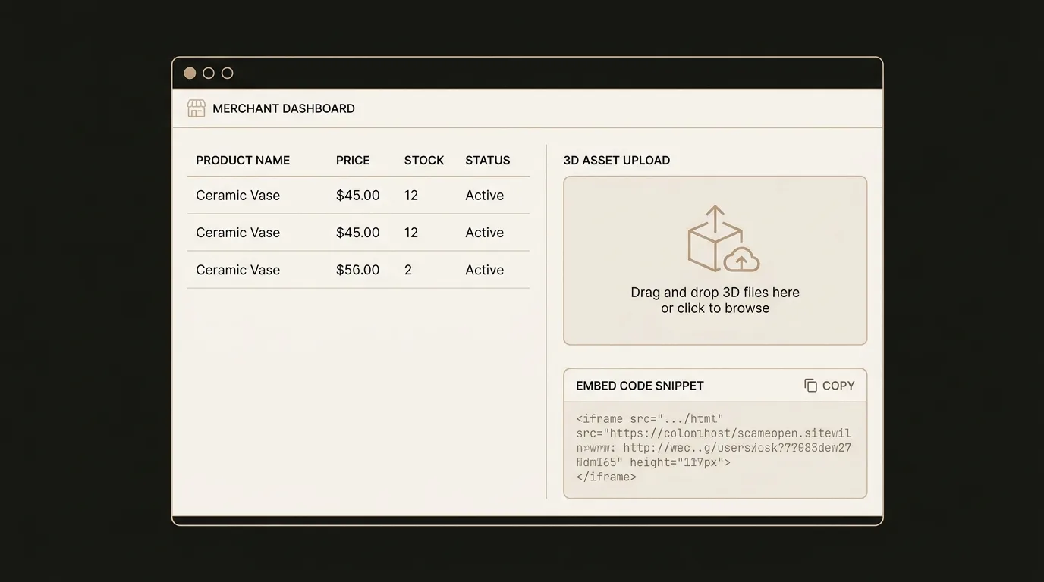Click the EMBED CODE SNIPPET heading
Screen dimensions: 1044x582
640,386
